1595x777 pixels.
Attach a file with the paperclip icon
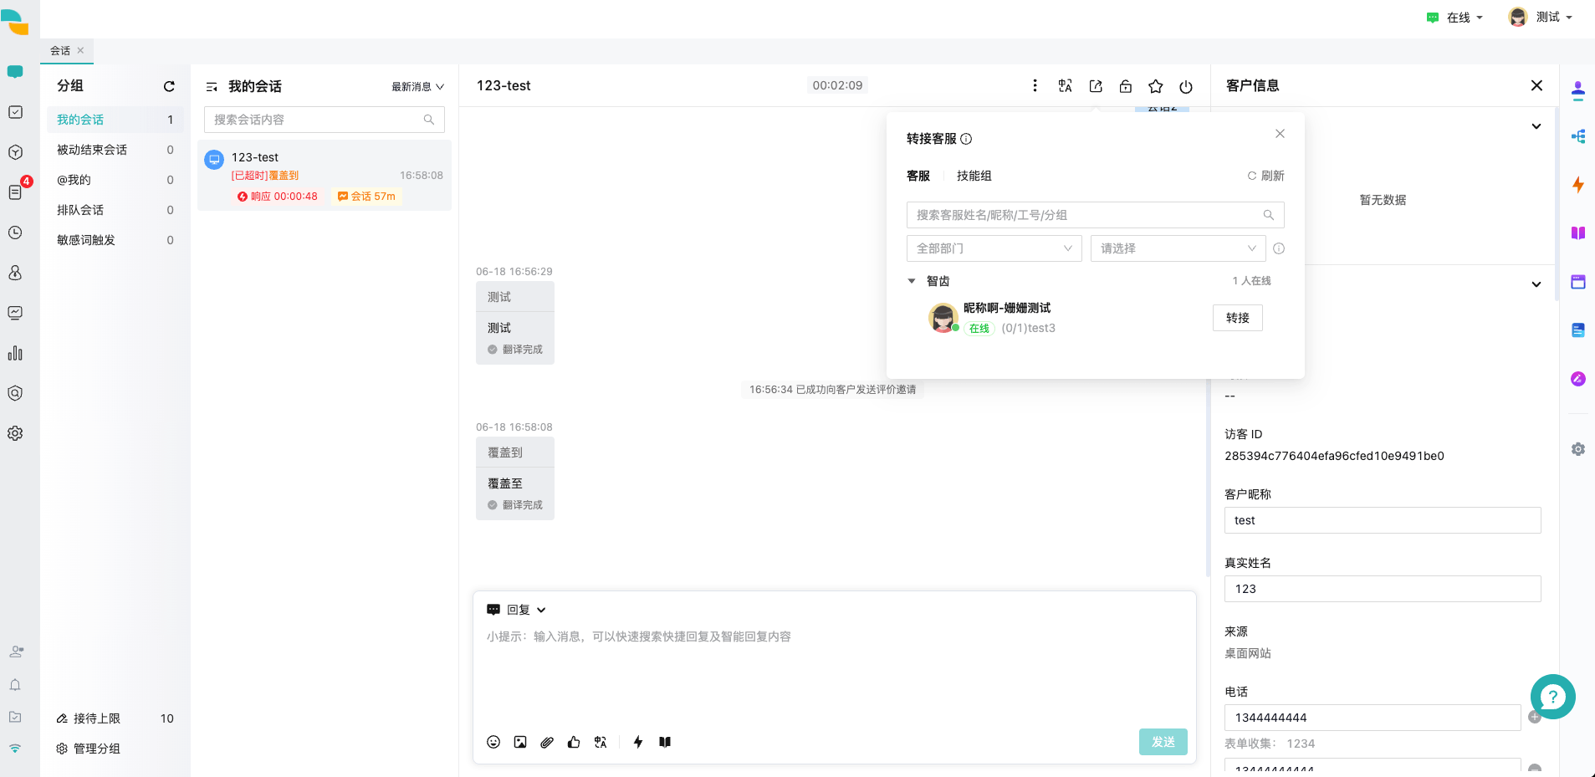[x=547, y=742]
